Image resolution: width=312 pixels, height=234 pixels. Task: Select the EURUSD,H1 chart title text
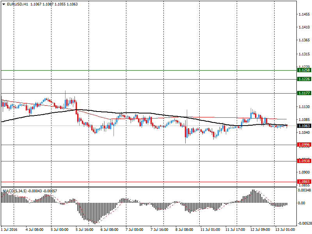click(x=17, y=4)
